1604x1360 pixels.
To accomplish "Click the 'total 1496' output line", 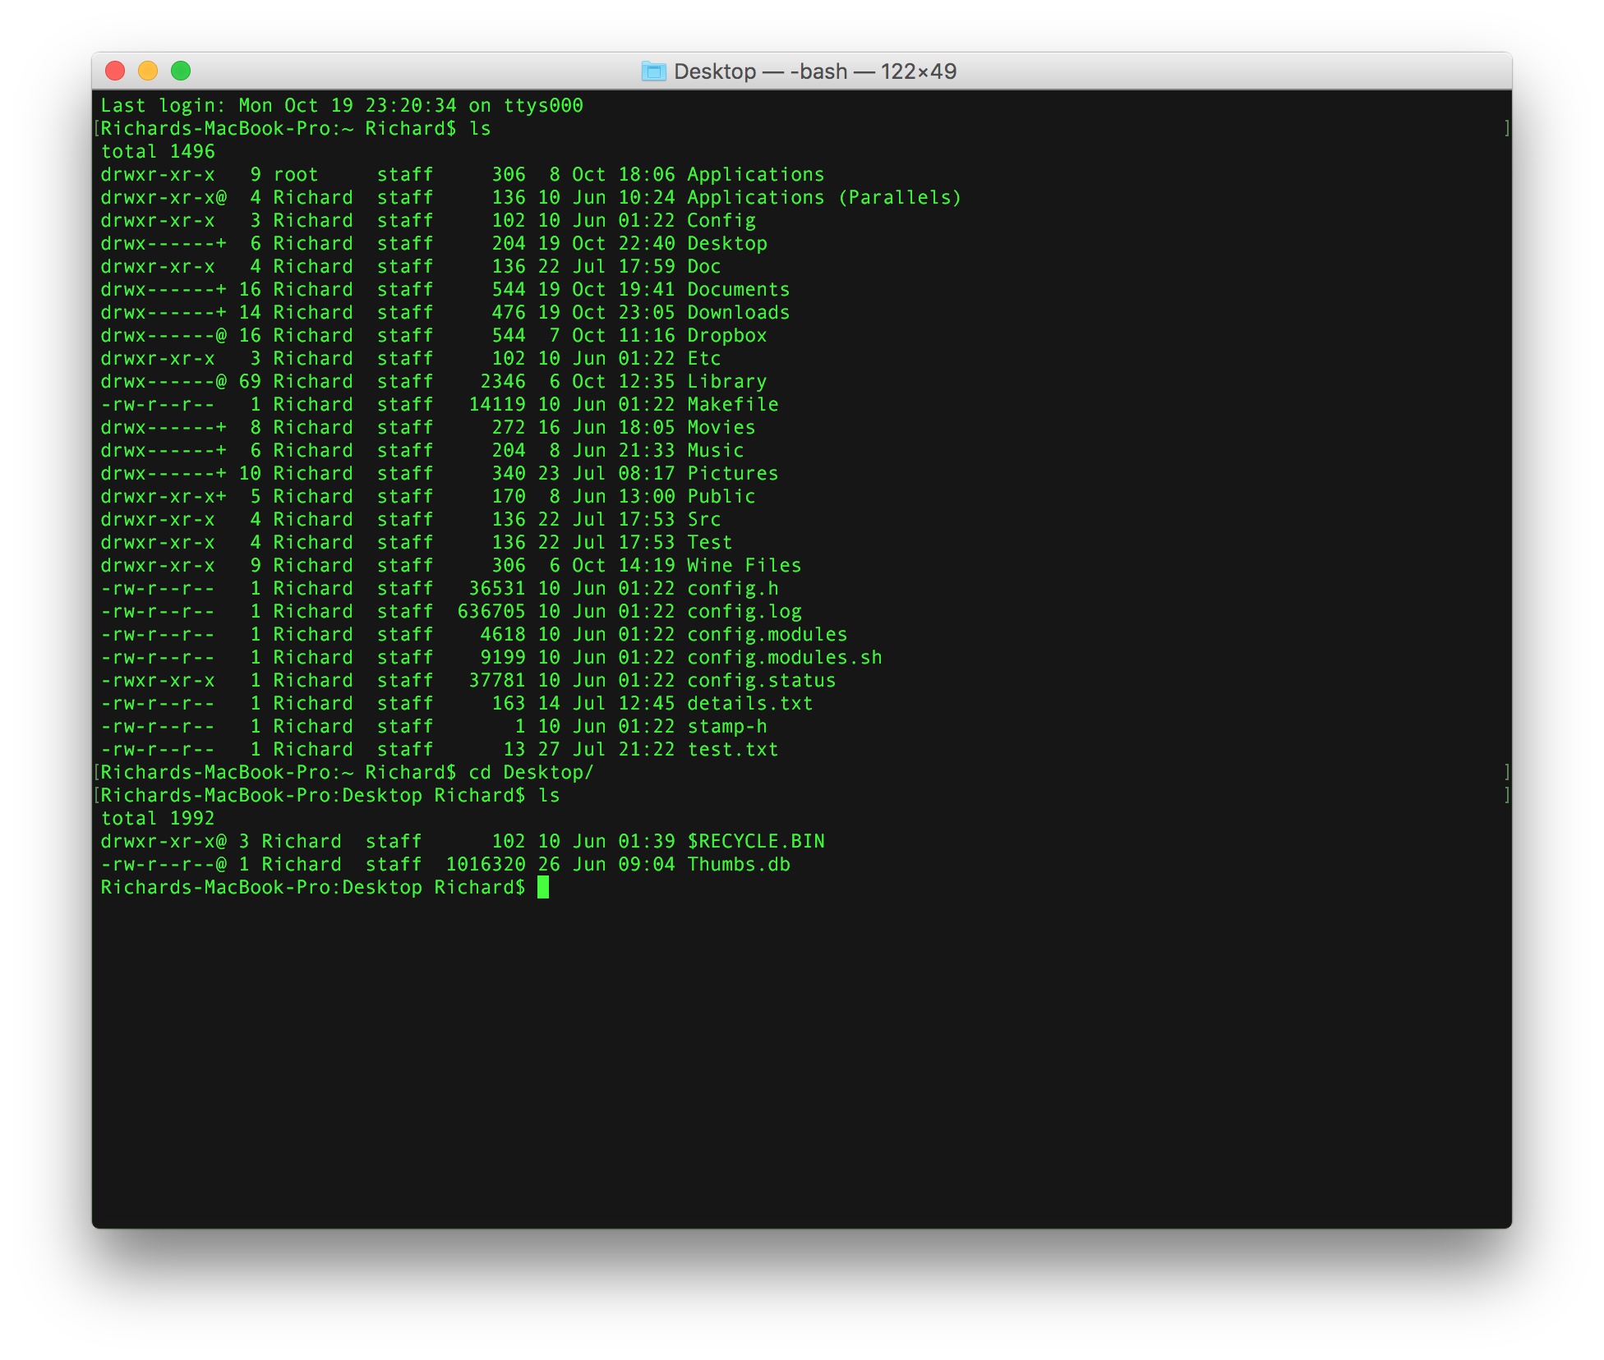I will point(157,151).
